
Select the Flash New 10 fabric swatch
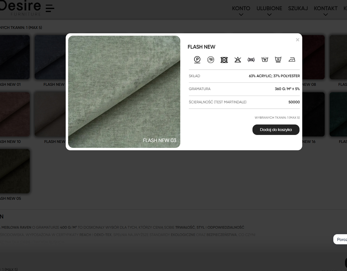tap(15, 114)
